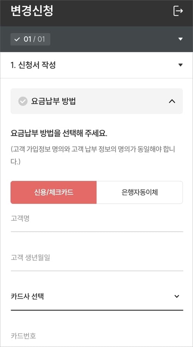Screen dimensions: 193x347
Task: Select the 신용/체크카드 payment option
Action: (54, 192)
